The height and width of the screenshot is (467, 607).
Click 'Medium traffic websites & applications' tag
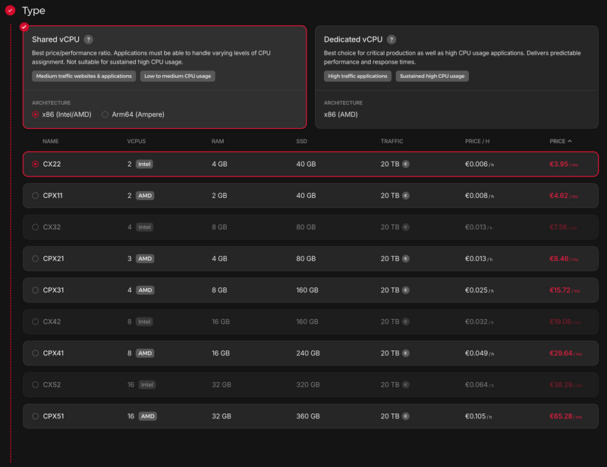point(83,77)
